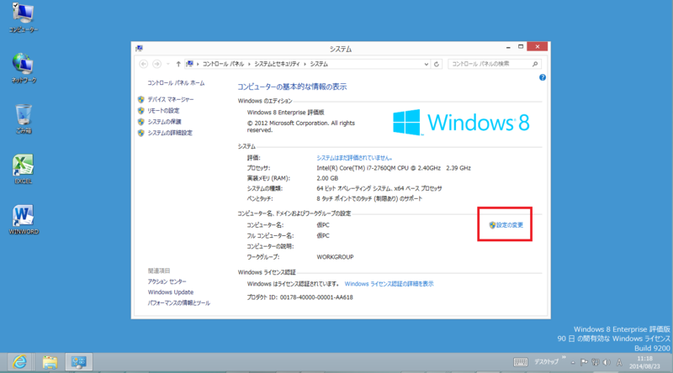Image resolution: width=673 pixels, height=373 pixels.
Task: Go back with the back arrow
Action: 143,64
